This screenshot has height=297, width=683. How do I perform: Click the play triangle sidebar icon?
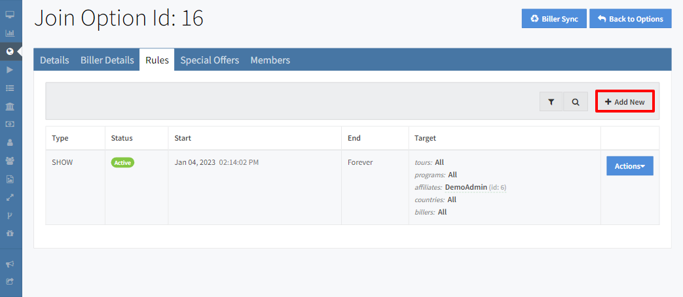pos(10,69)
